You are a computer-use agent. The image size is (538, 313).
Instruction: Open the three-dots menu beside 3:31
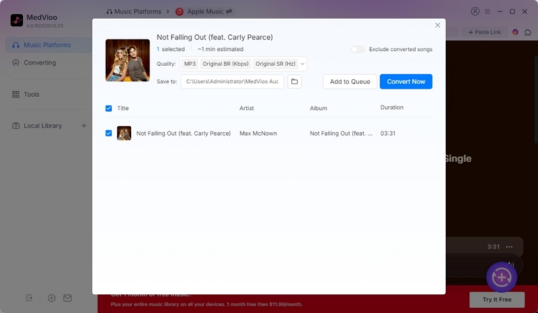point(509,247)
